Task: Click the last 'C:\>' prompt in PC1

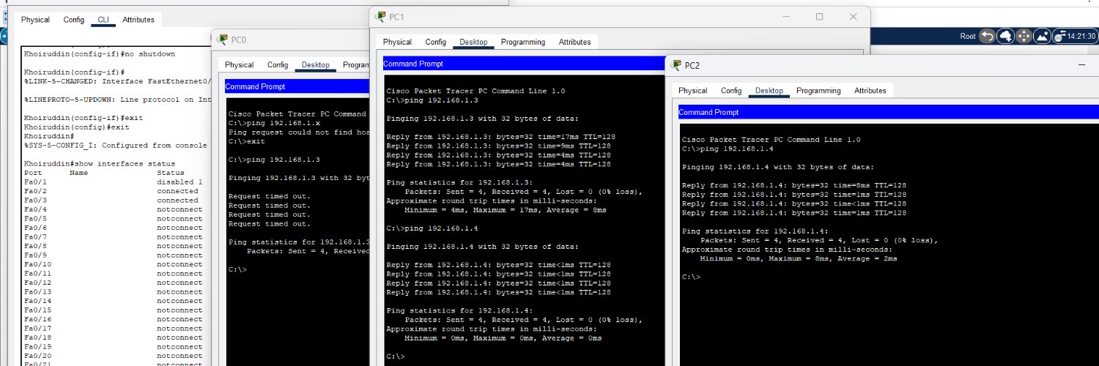Action: click(395, 356)
